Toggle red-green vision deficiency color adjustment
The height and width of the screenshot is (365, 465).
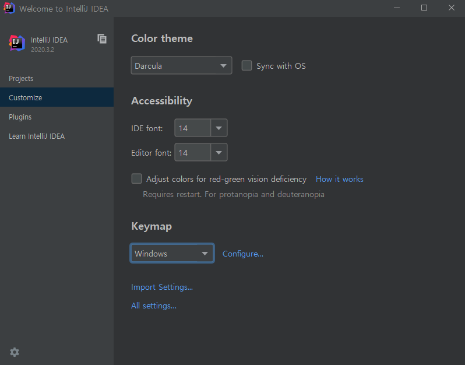click(137, 178)
